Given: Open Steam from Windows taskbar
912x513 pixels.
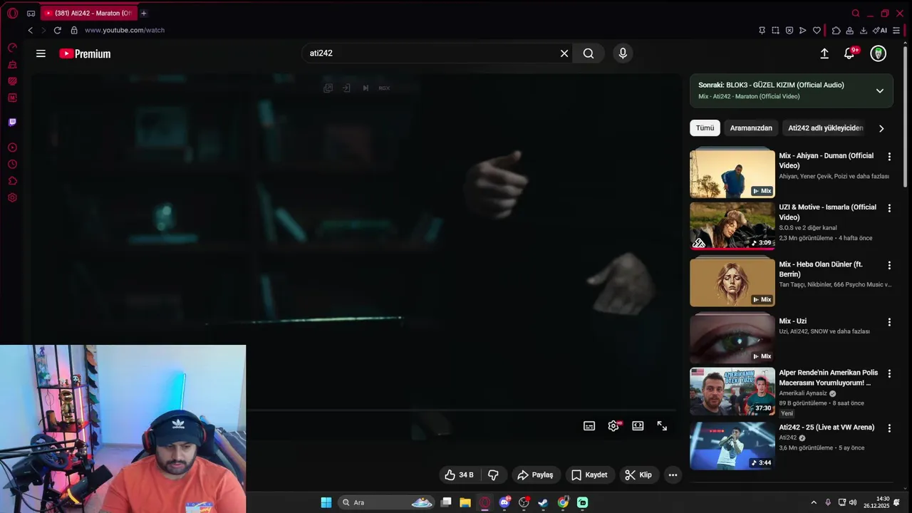Looking at the screenshot, I should pyautogui.click(x=544, y=502).
